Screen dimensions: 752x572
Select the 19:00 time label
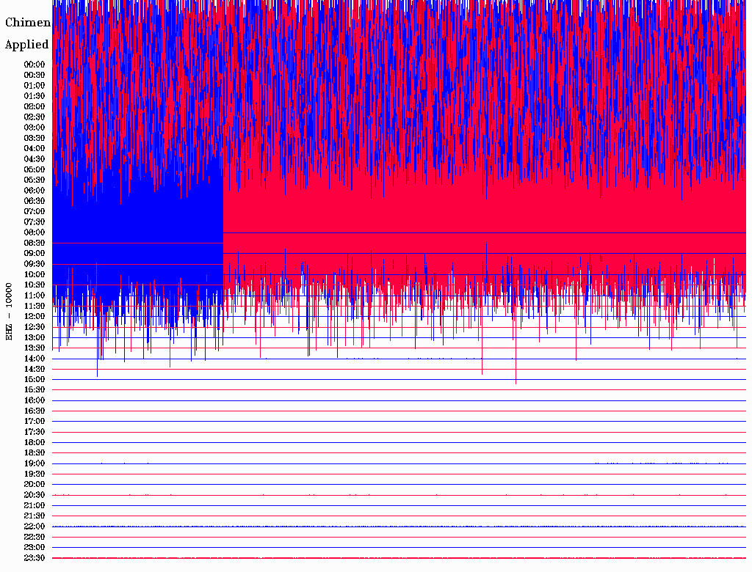tap(35, 463)
